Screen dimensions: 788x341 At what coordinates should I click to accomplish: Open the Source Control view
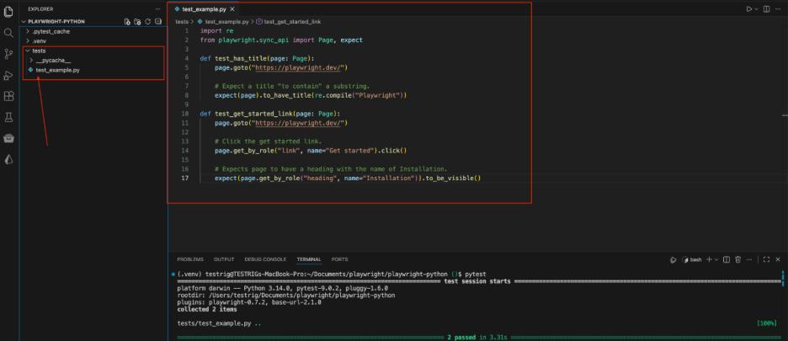click(x=8, y=53)
